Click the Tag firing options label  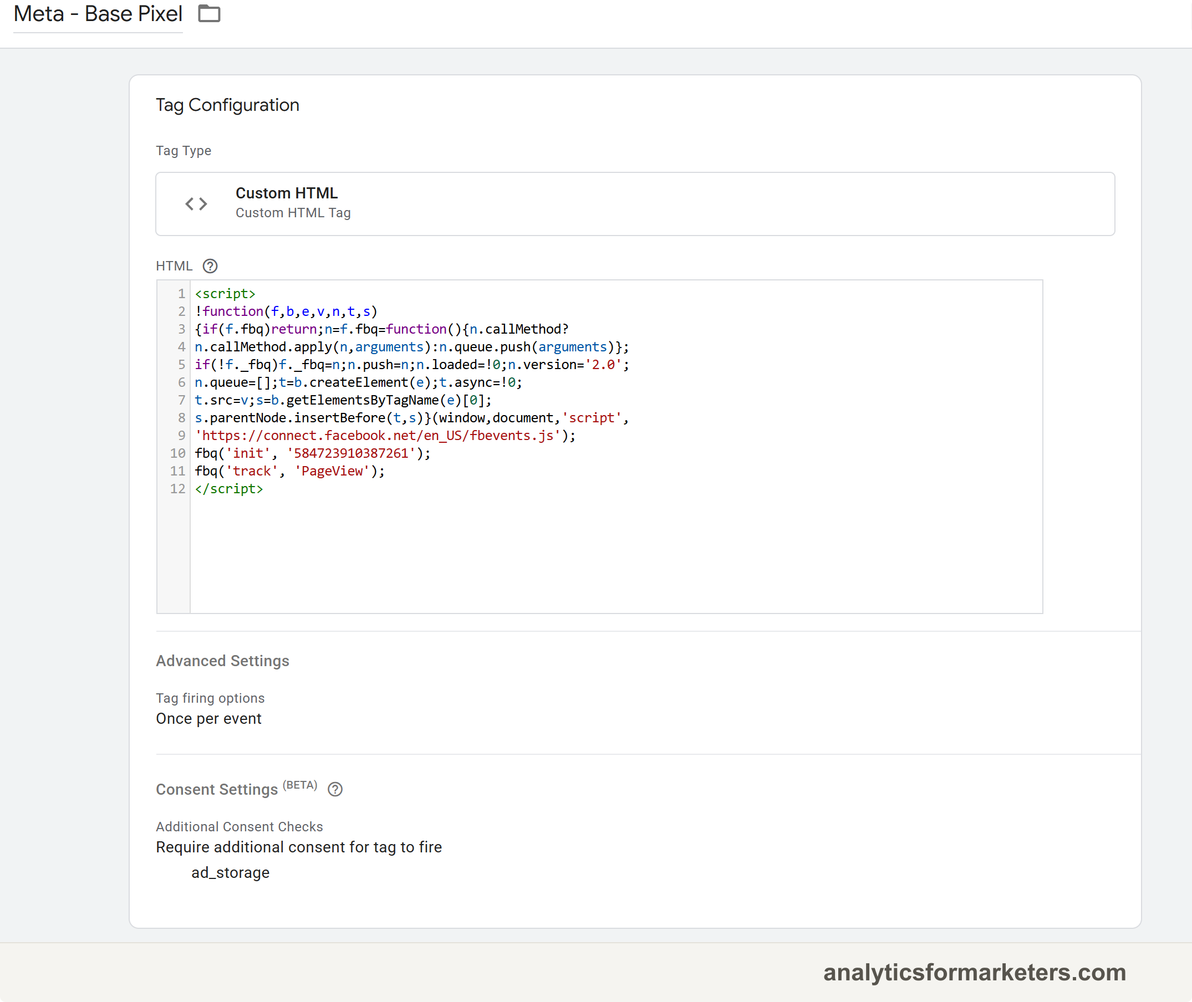pyautogui.click(x=210, y=698)
